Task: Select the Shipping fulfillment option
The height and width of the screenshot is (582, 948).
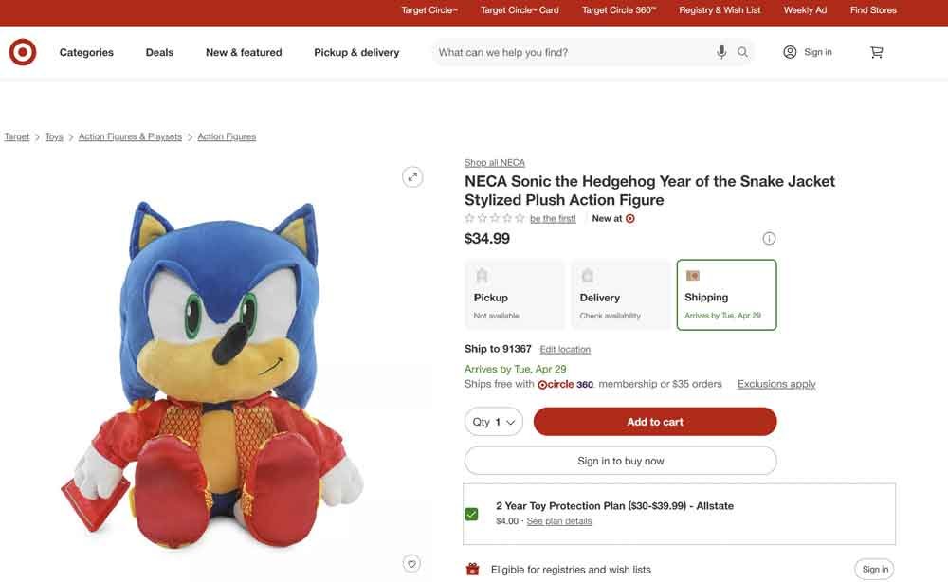Action: click(725, 294)
